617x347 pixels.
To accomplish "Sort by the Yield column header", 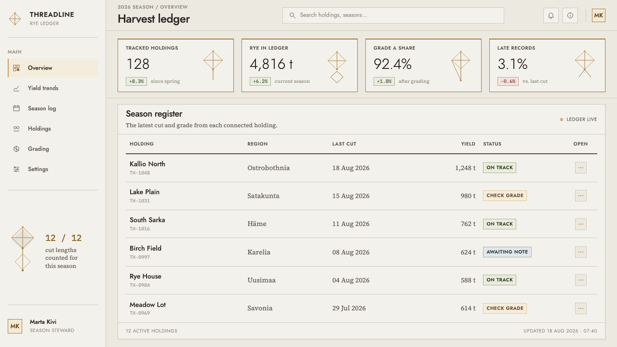I will pos(468,144).
